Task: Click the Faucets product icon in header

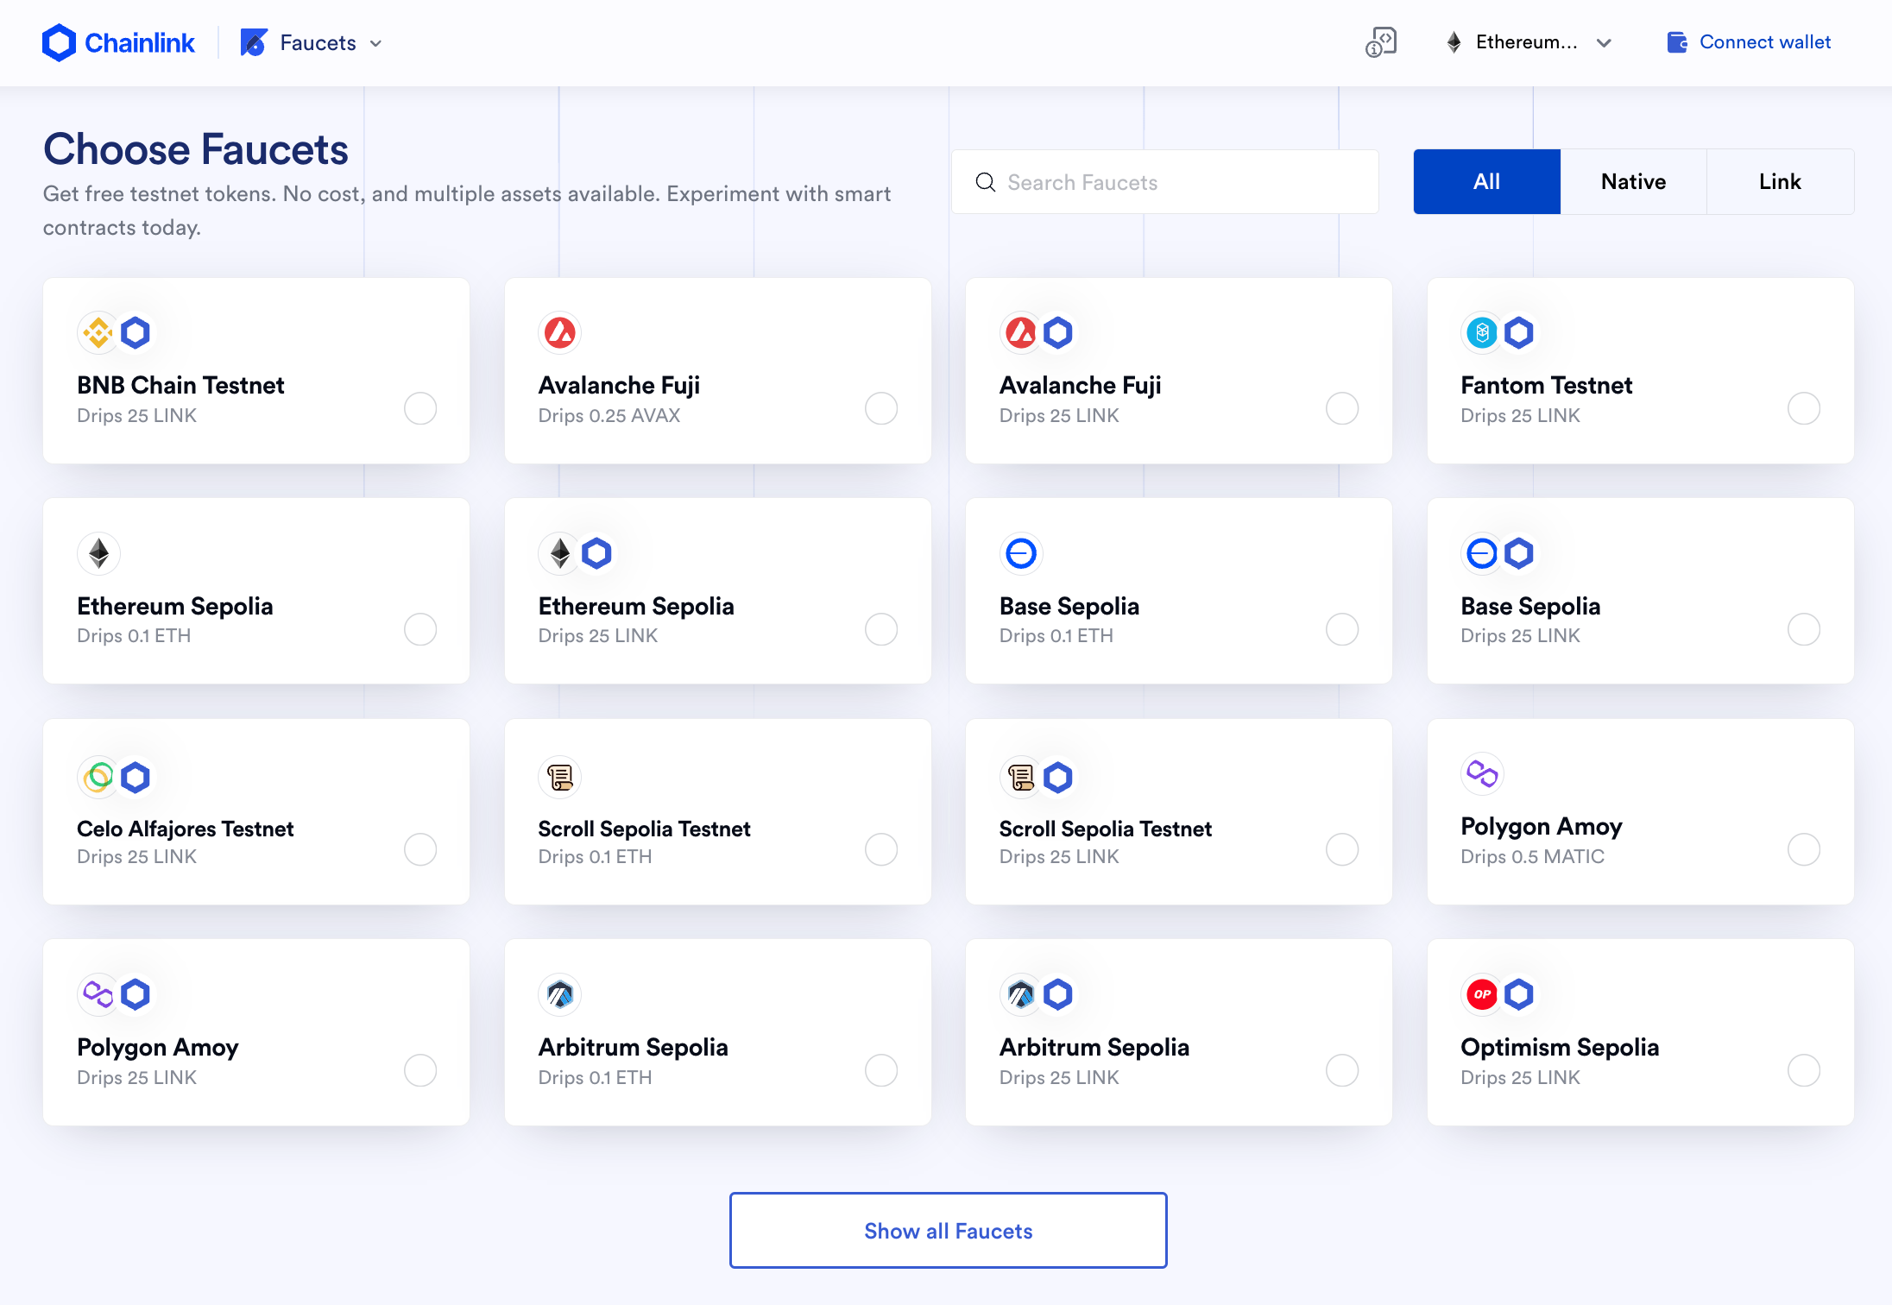Action: [254, 42]
